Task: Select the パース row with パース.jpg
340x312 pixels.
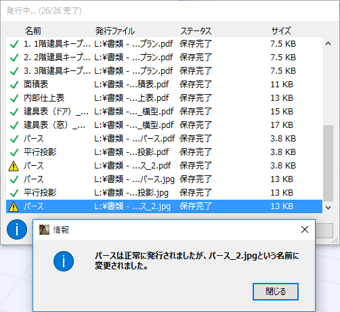Action: click(x=164, y=179)
